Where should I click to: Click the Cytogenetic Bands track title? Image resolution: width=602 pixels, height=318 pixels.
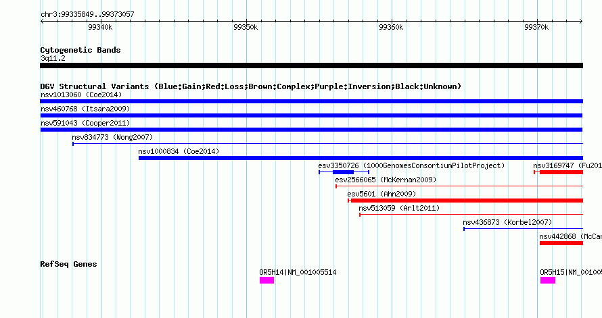(x=80, y=50)
